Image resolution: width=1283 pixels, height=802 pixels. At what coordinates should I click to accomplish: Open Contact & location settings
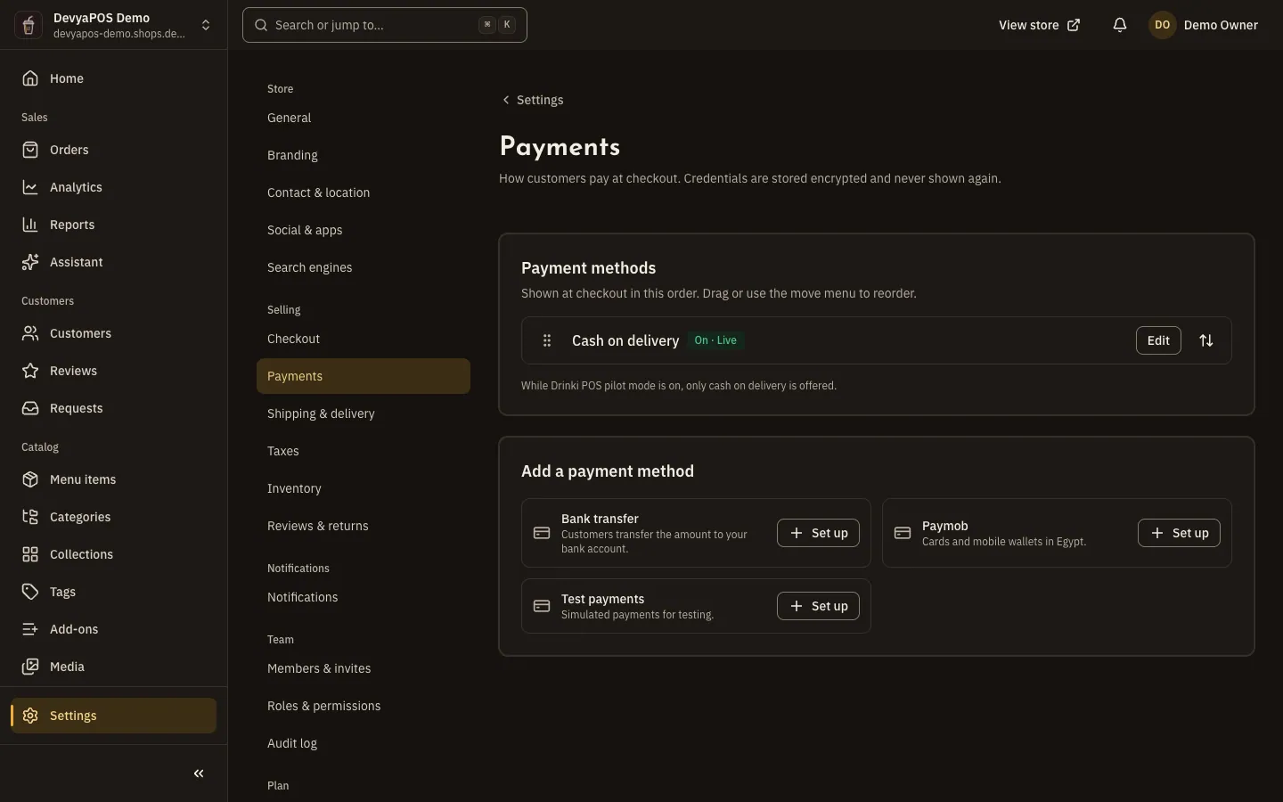(x=364, y=192)
